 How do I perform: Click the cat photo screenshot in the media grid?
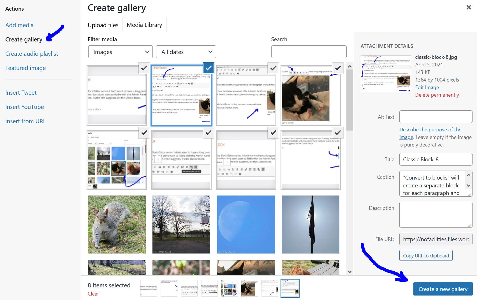pos(311,96)
